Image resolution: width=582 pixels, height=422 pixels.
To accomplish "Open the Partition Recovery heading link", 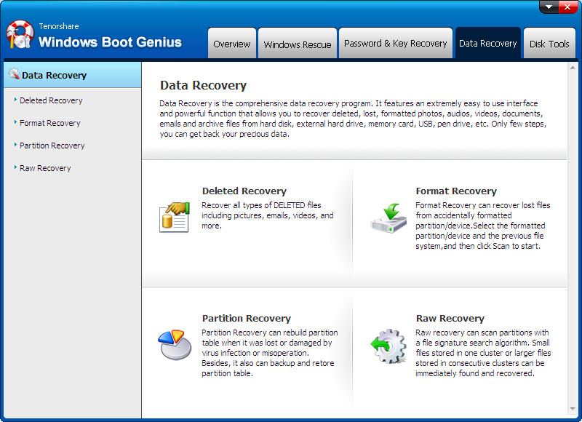I will click(247, 319).
